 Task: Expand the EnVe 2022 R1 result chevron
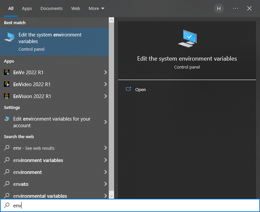point(105,72)
